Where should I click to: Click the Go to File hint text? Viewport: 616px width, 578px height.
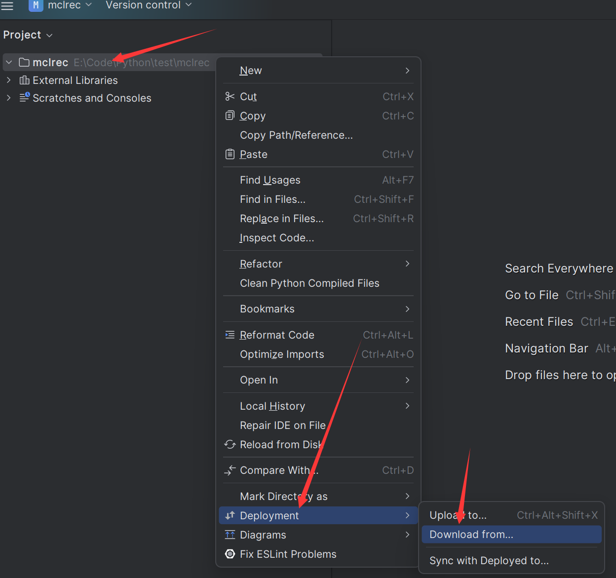(532, 295)
